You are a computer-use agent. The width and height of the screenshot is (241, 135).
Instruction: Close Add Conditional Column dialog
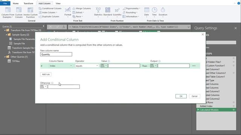point(203,34)
